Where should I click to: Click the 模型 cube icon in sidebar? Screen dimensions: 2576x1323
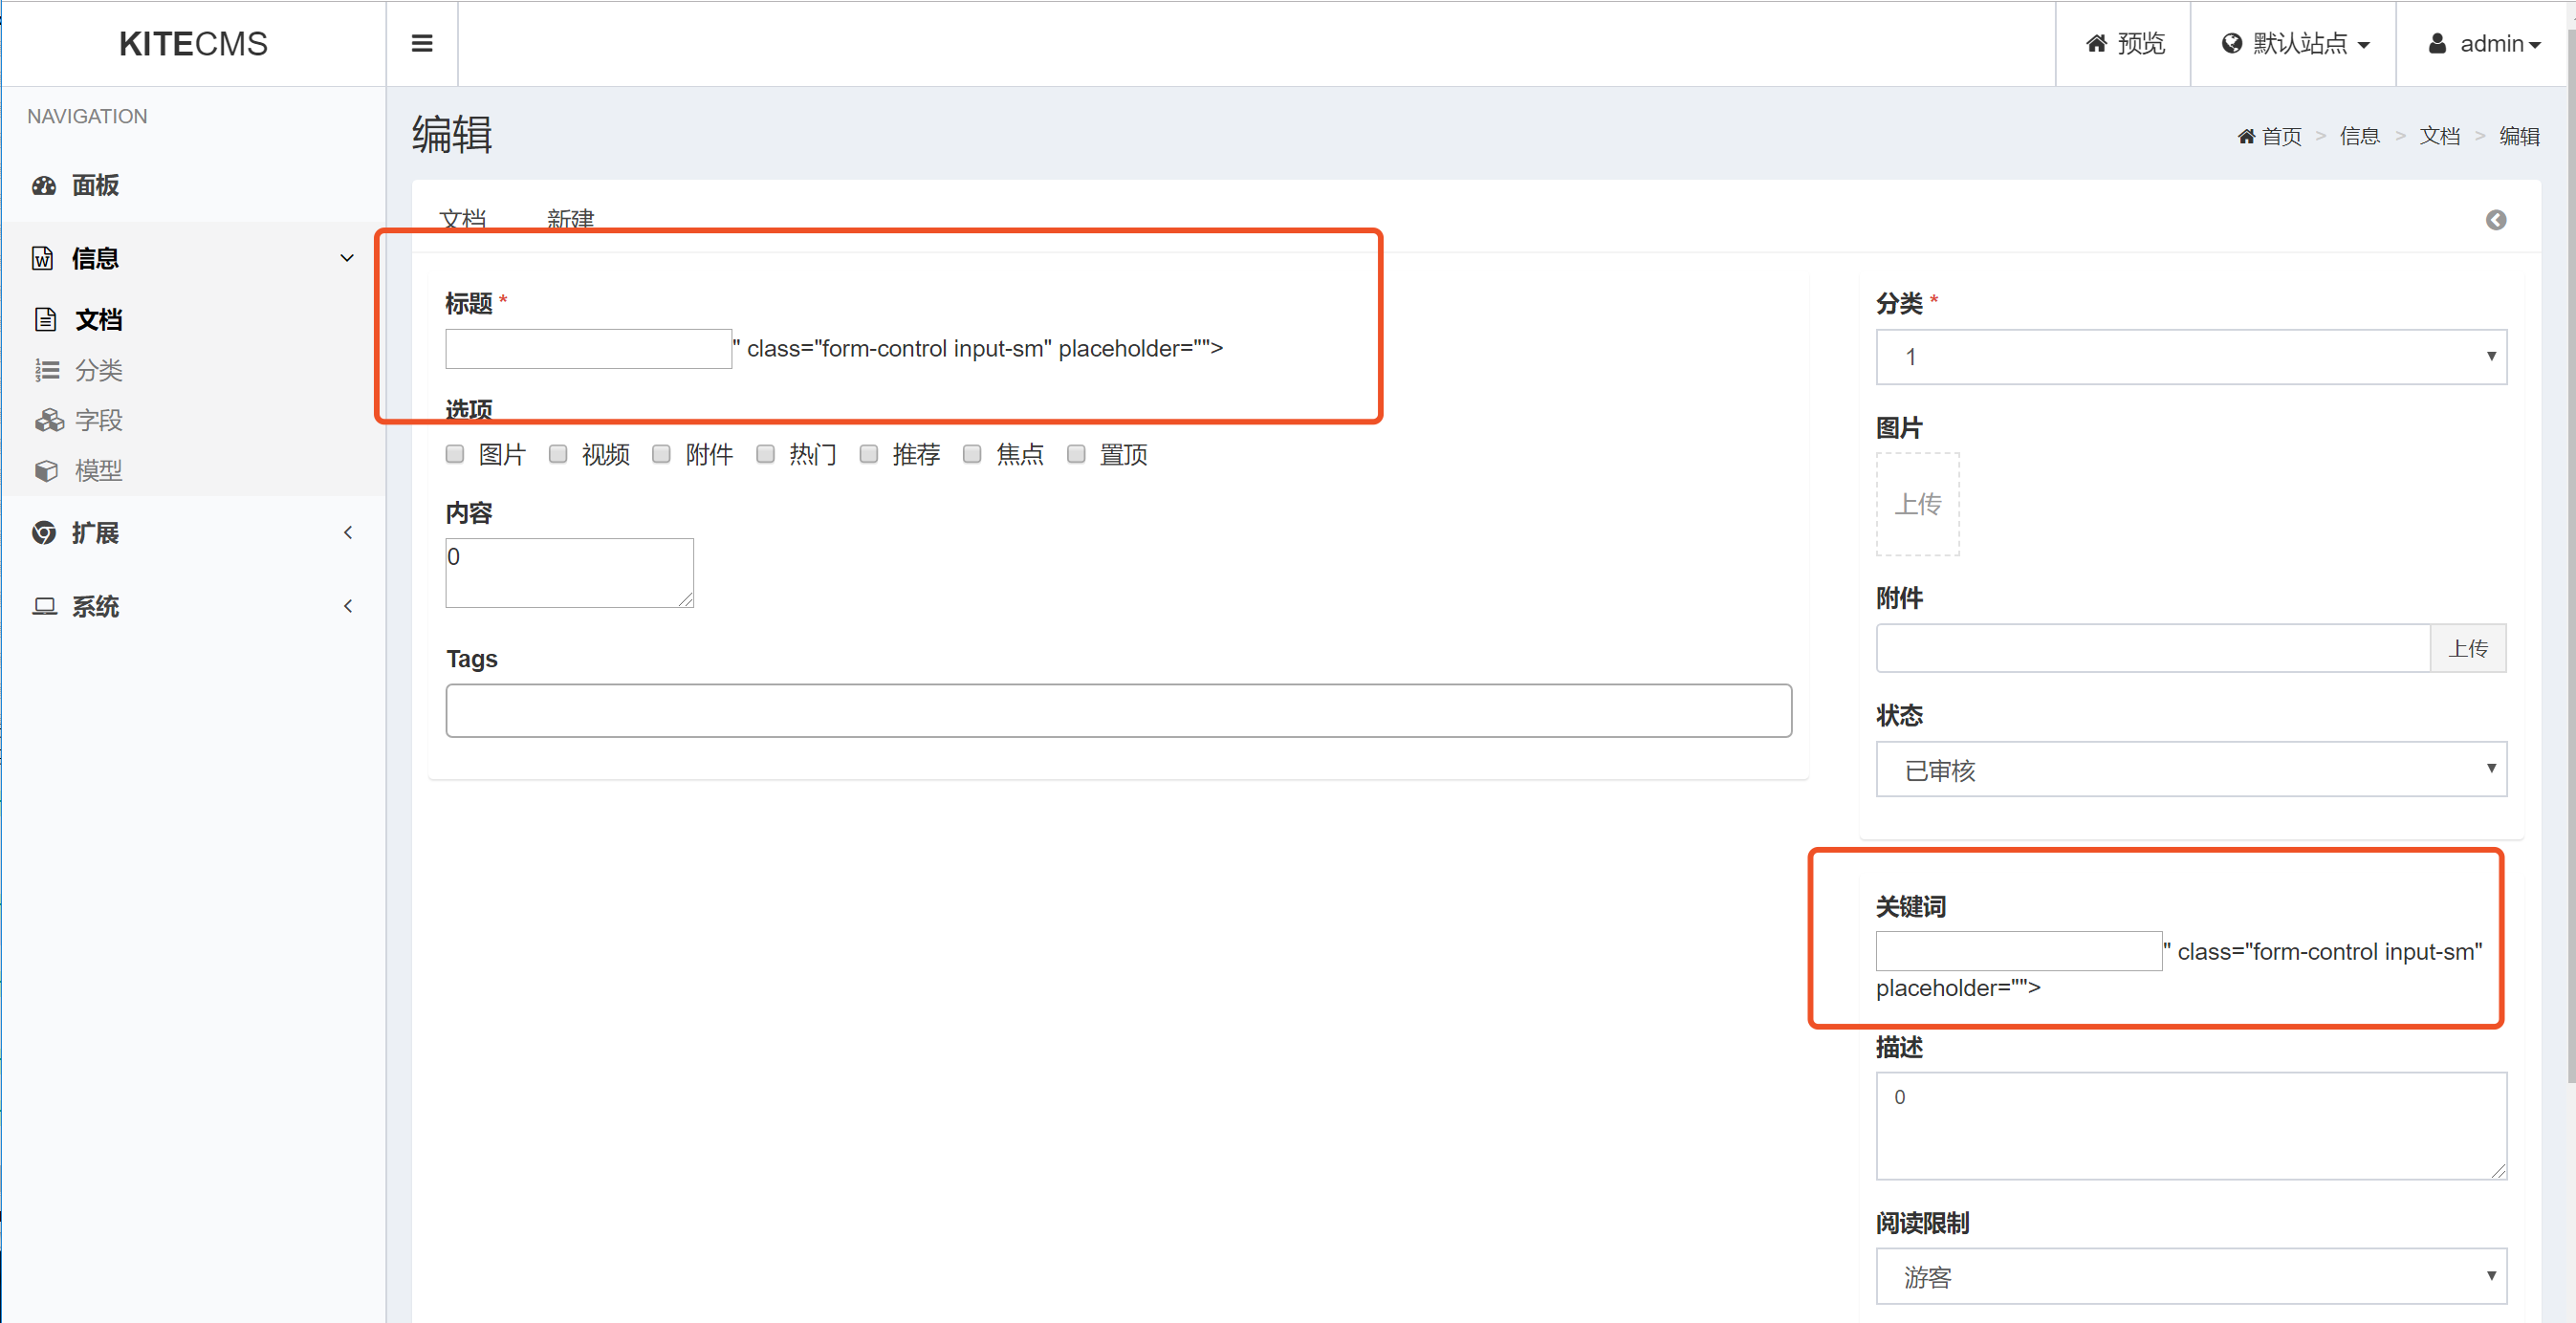click(x=46, y=470)
